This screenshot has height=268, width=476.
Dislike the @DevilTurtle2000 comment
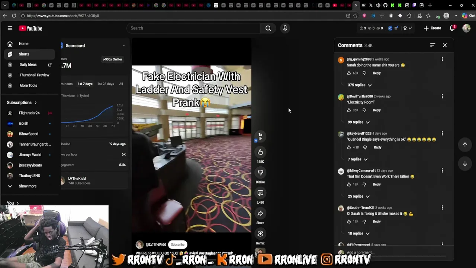pos(364,110)
